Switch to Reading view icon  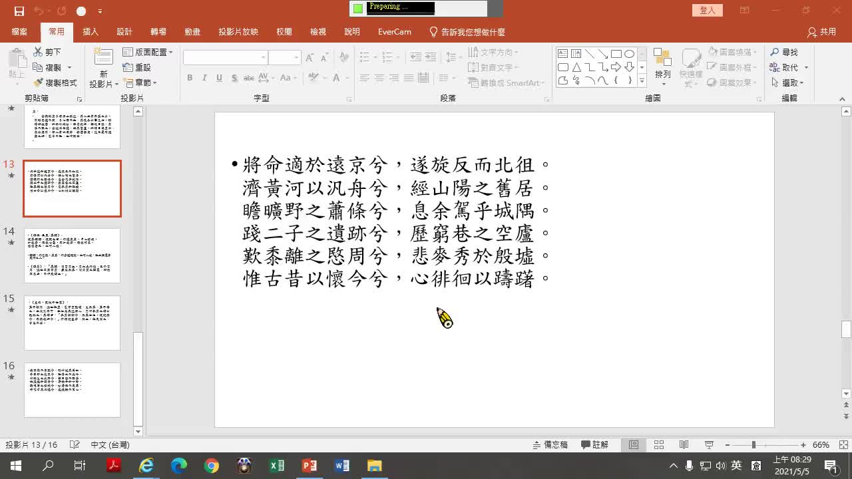(684, 444)
